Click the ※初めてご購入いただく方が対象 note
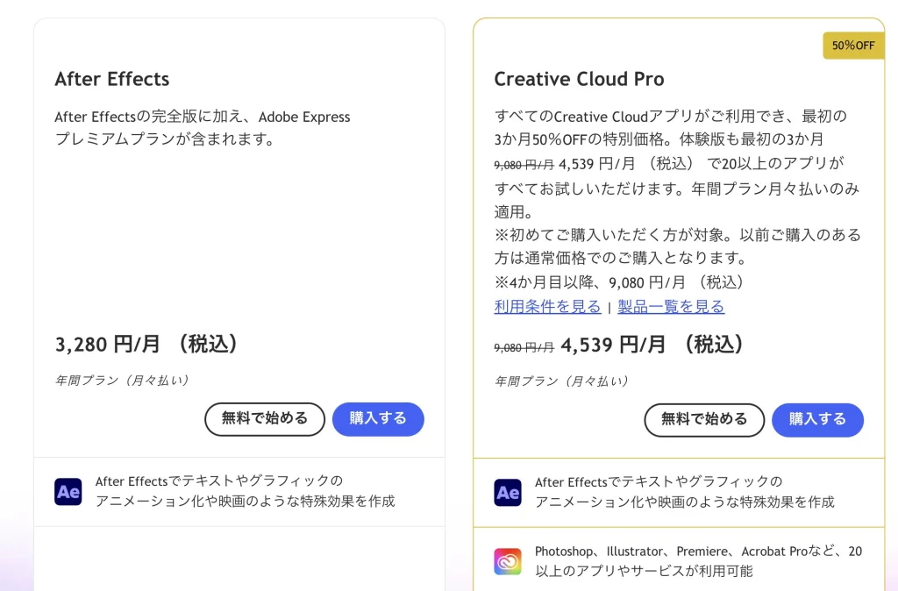Image resolution: width=898 pixels, height=591 pixels. [678, 246]
